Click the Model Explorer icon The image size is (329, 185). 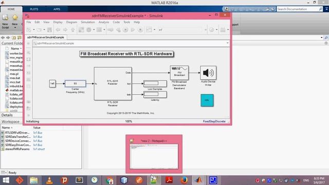pos(99,30)
